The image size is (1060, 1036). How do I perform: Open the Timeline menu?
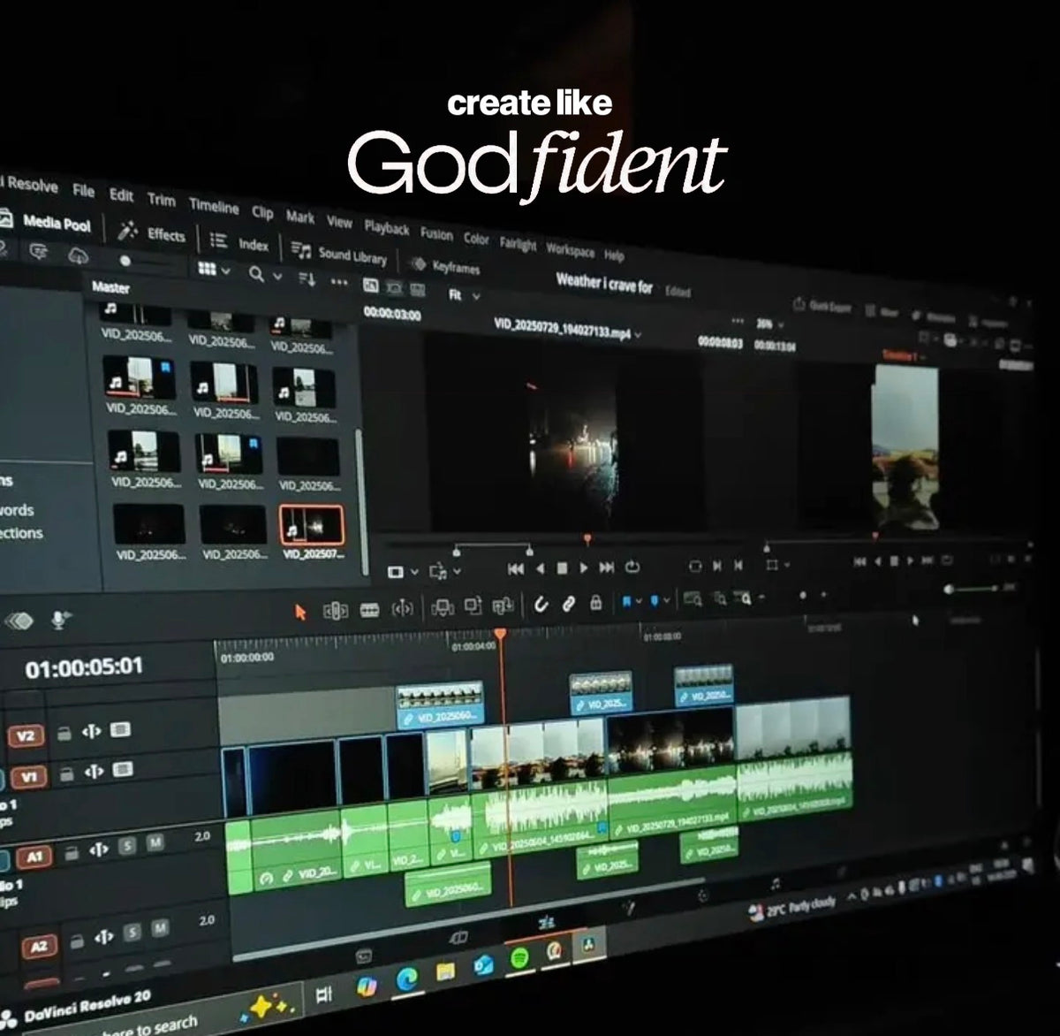[214, 206]
